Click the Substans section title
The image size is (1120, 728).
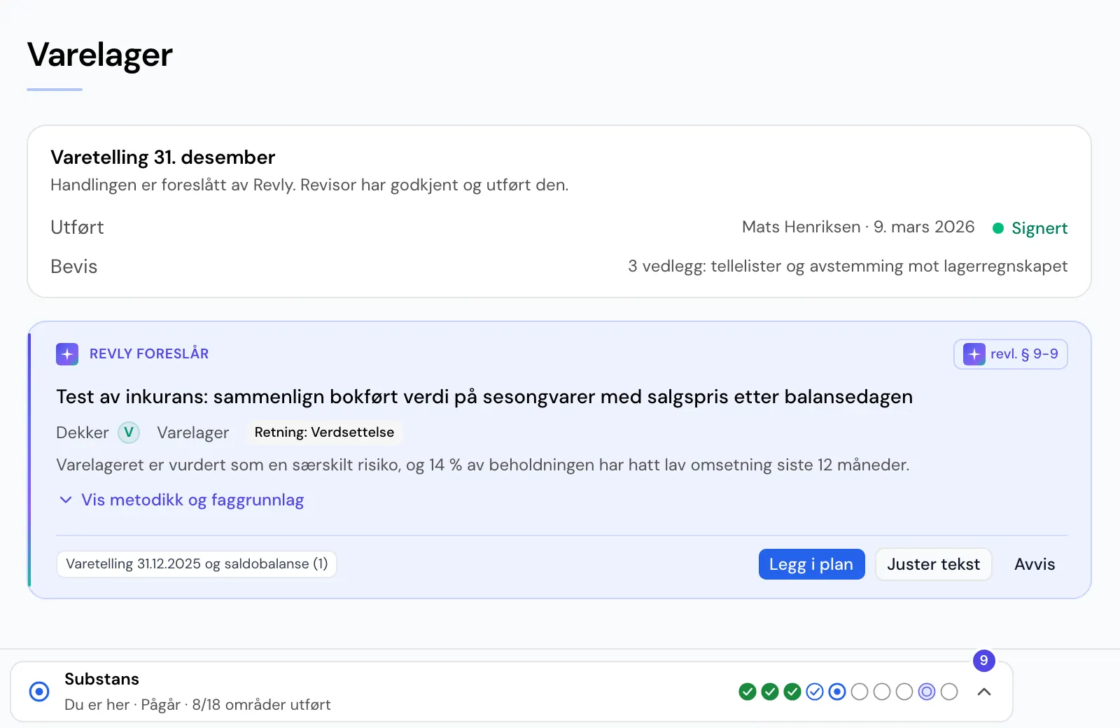pos(101,679)
